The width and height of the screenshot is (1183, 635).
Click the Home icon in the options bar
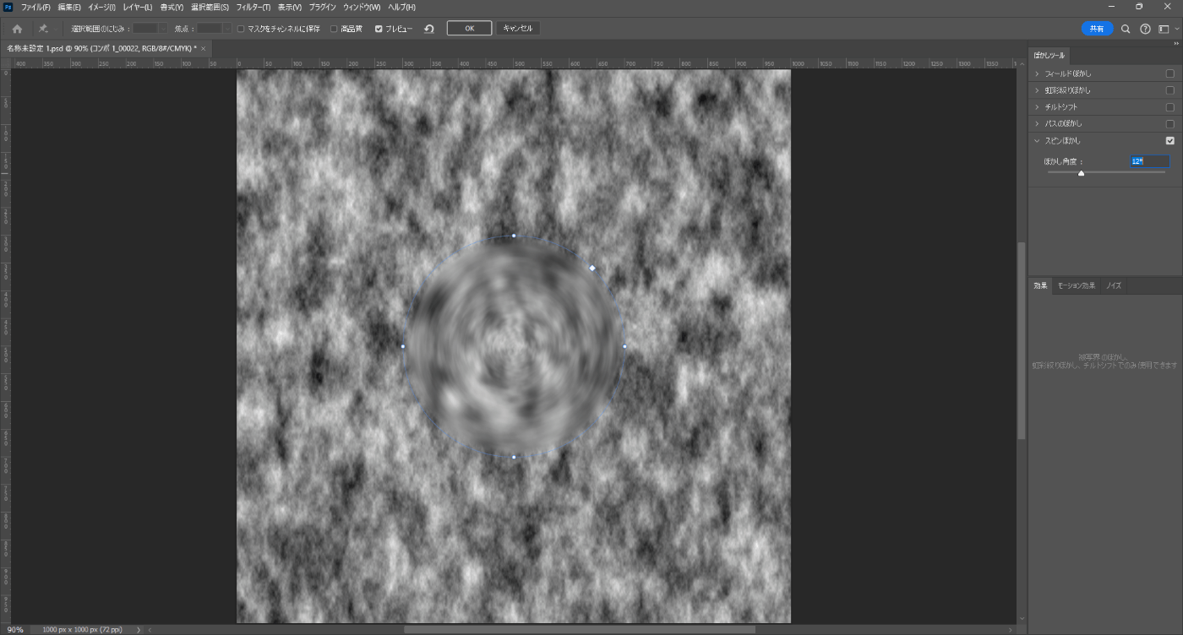[x=17, y=29]
